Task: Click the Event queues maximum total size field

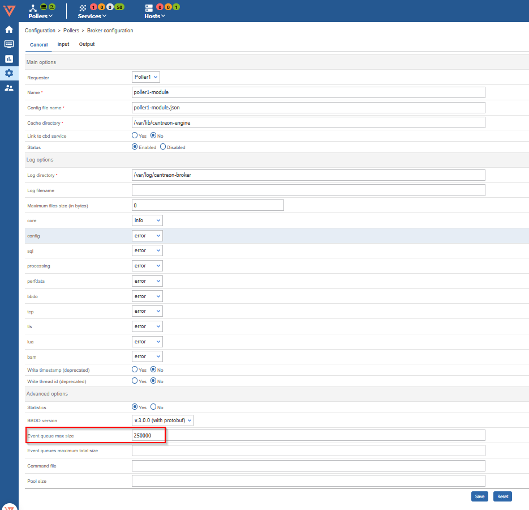Action: click(308, 450)
